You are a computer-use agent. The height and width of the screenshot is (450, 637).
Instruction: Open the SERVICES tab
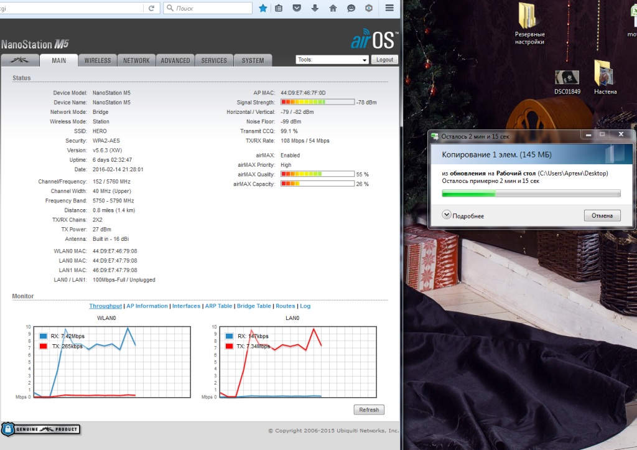(x=214, y=60)
